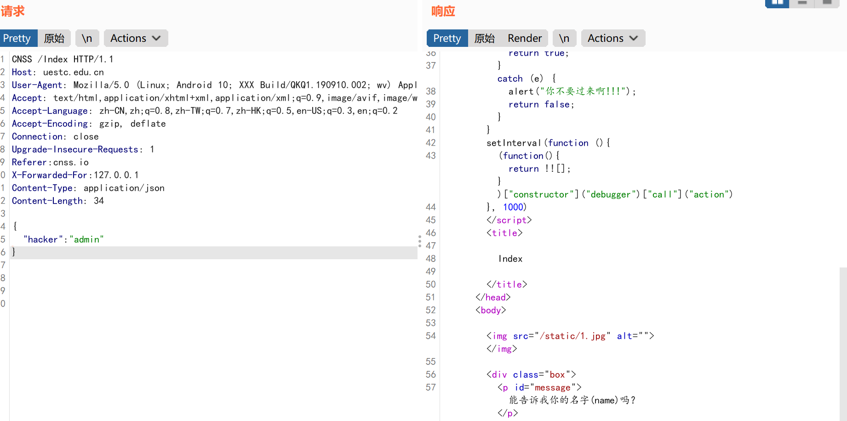Click the "Host: uestc.edu.cn" header line

tap(58, 72)
